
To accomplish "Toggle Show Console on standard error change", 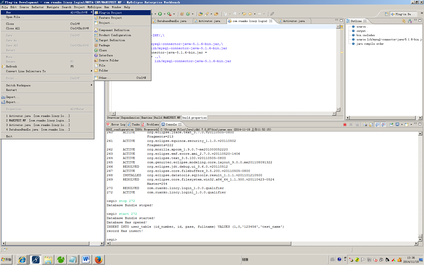I will point(384,124).
